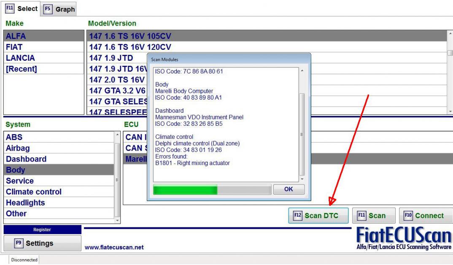453x265 pixels.
Task: Click the scan progress bar
Action: 212,190
